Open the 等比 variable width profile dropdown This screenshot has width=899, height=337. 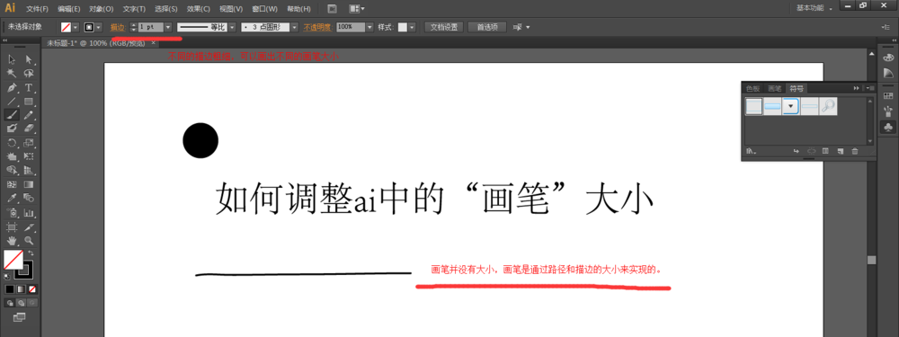pos(232,27)
